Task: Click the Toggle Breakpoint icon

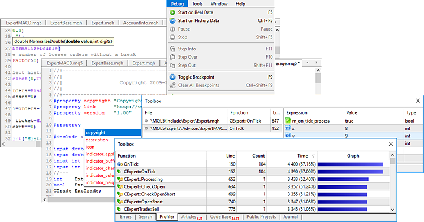Action: tap(172, 77)
